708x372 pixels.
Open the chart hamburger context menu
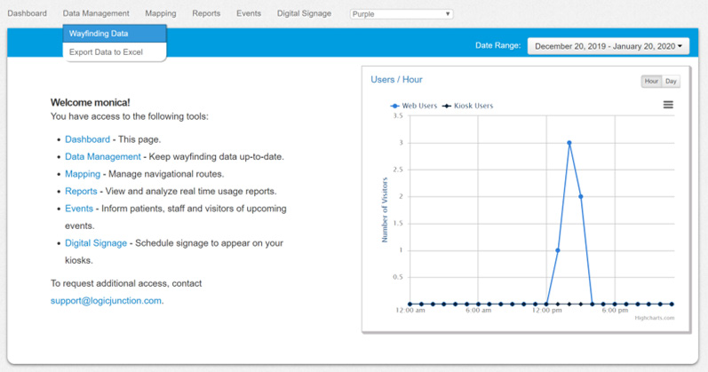pos(668,105)
